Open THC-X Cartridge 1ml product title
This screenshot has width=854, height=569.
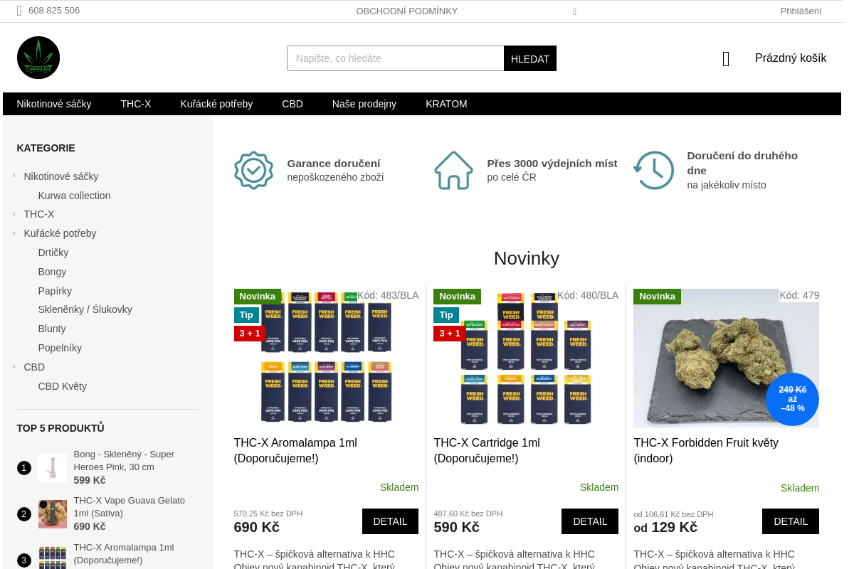[x=487, y=450]
